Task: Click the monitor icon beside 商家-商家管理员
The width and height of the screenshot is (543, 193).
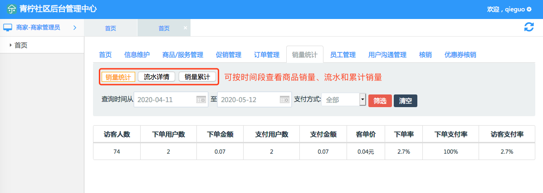Action: (8, 27)
